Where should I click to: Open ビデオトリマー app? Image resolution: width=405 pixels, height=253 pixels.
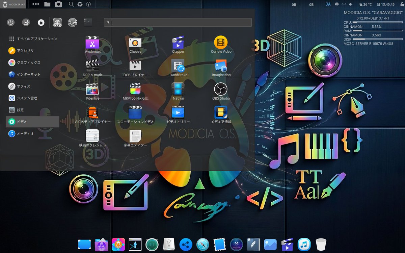[178, 115]
